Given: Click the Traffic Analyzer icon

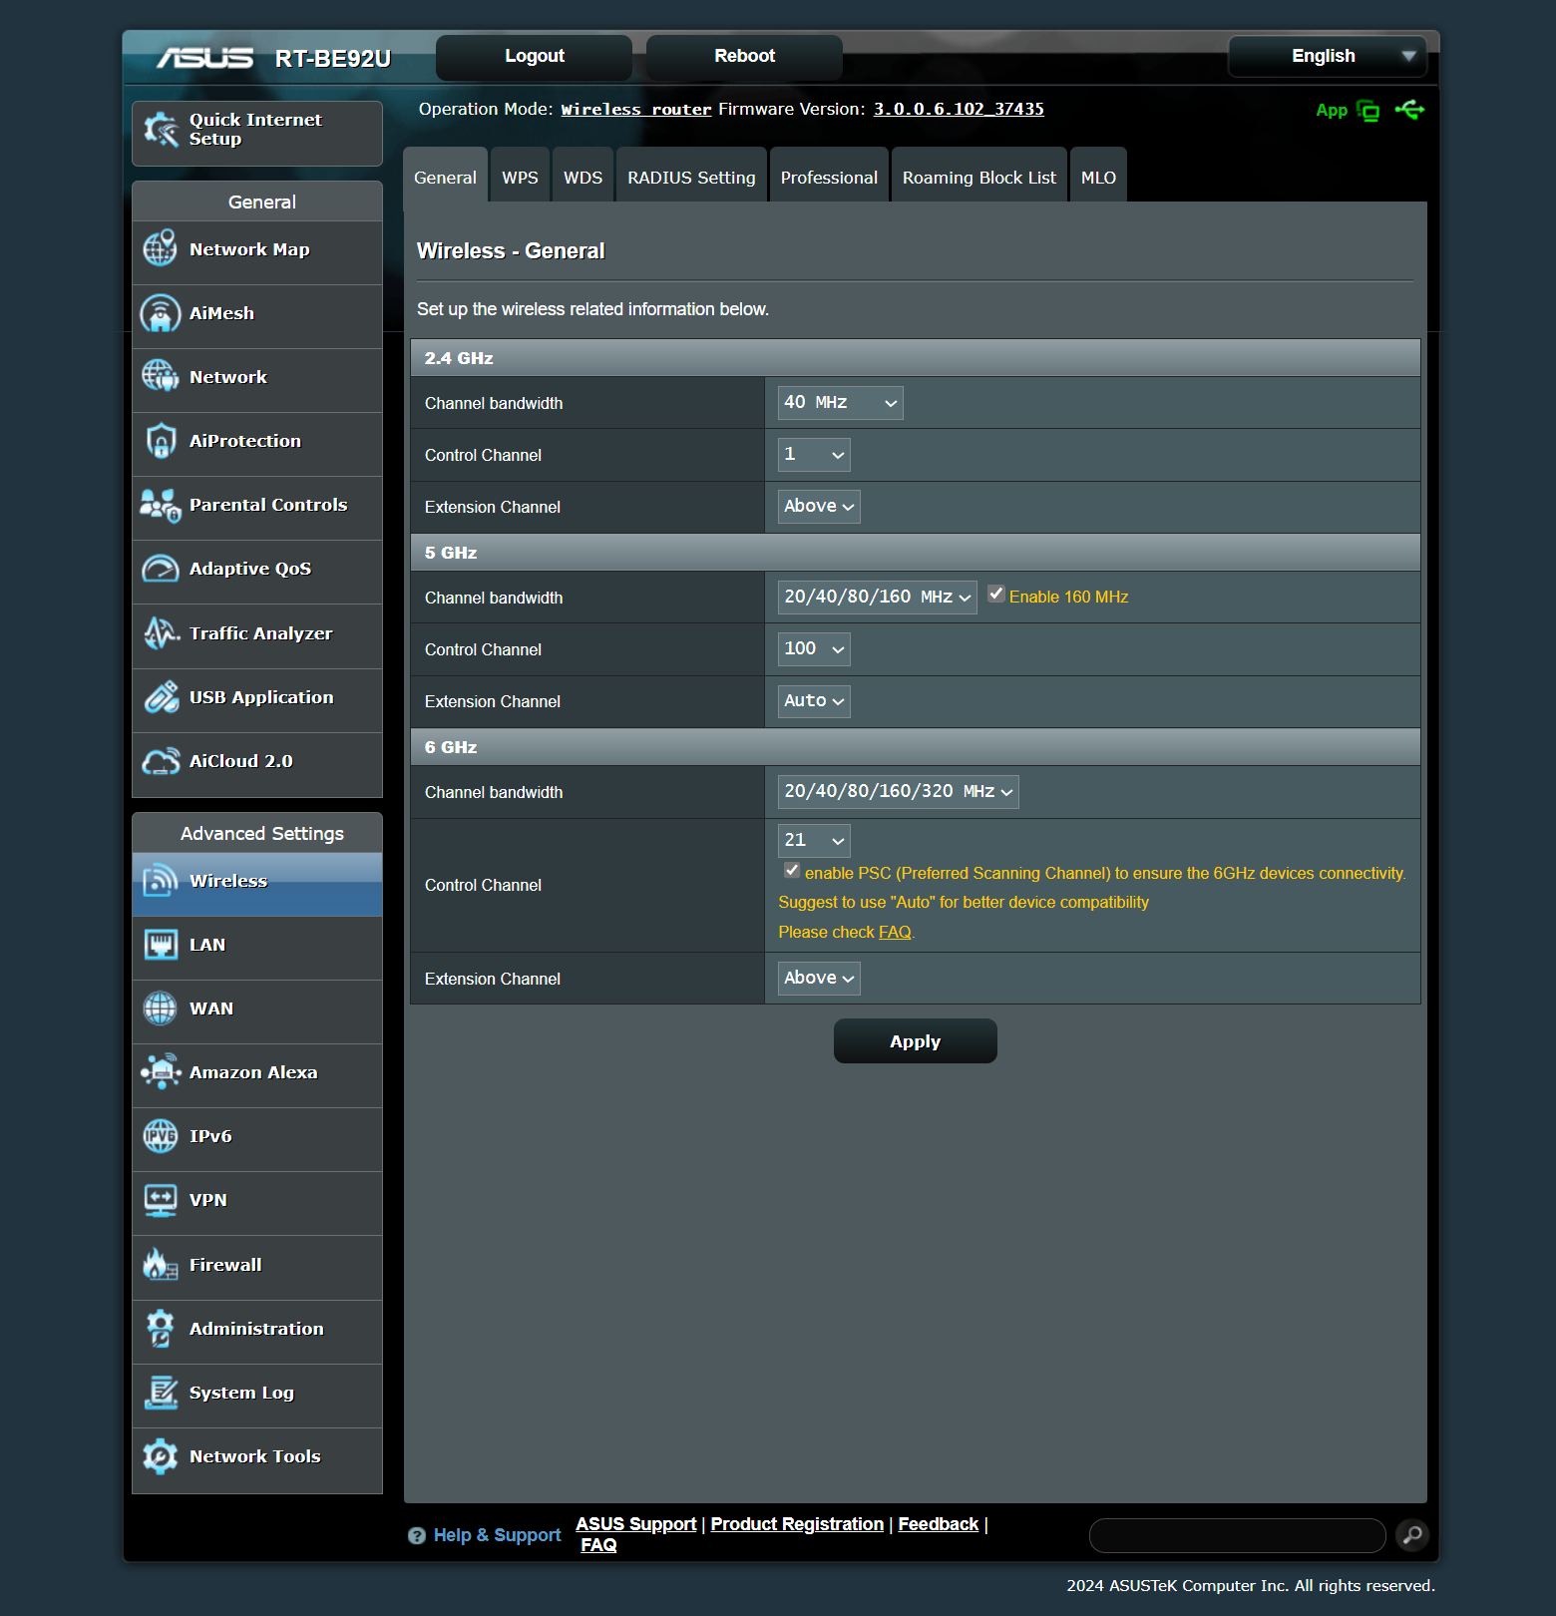Looking at the screenshot, I should (x=161, y=633).
